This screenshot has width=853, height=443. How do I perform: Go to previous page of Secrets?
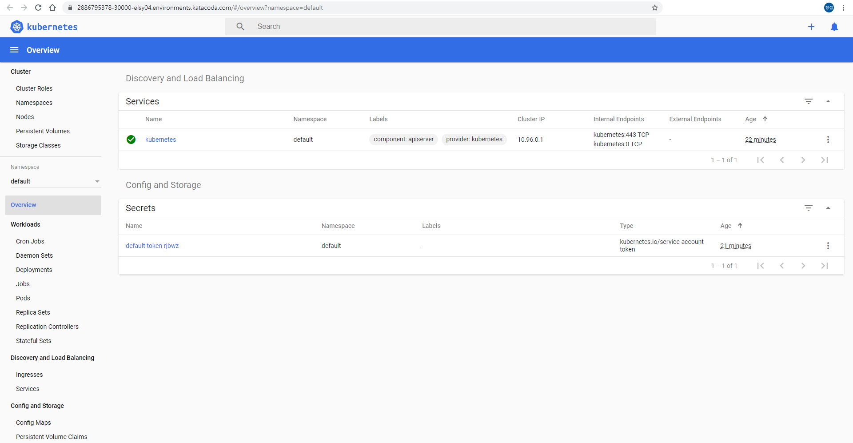pos(782,266)
